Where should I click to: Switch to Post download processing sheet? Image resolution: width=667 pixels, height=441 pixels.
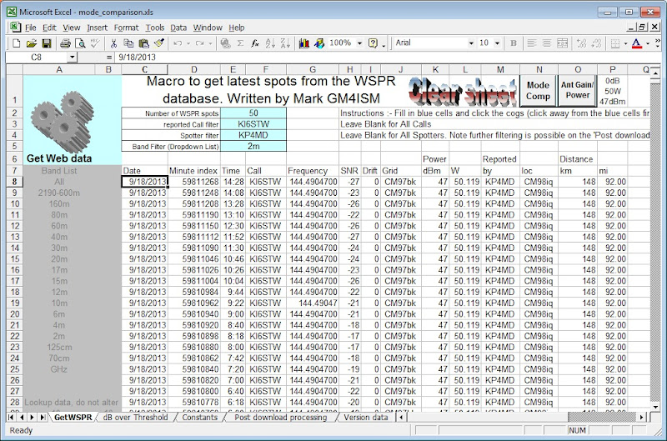[x=279, y=417]
